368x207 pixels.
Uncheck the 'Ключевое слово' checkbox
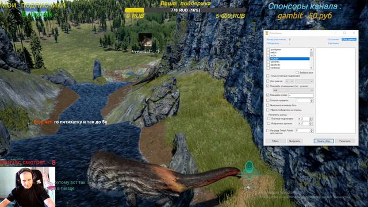(268, 95)
